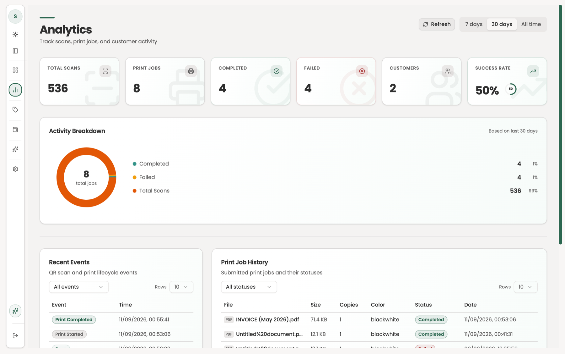
Task: Click the Total Scans legend label
Action: click(154, 191)
